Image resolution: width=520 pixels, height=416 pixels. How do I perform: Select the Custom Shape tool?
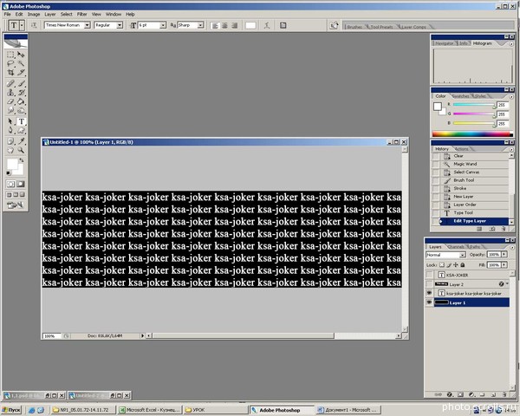click(21, 130)
